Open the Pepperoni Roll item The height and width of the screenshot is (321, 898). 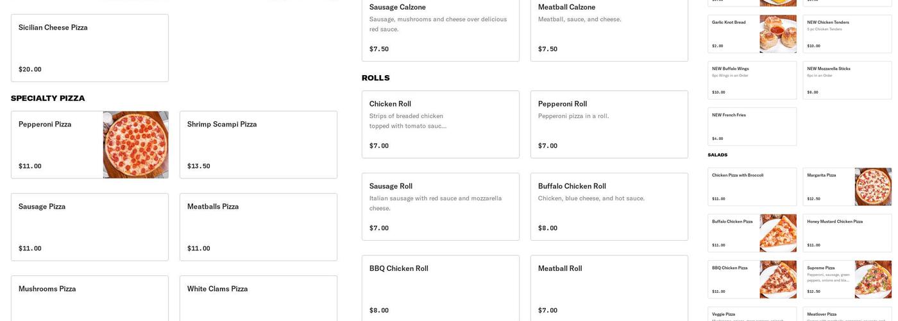609,125
